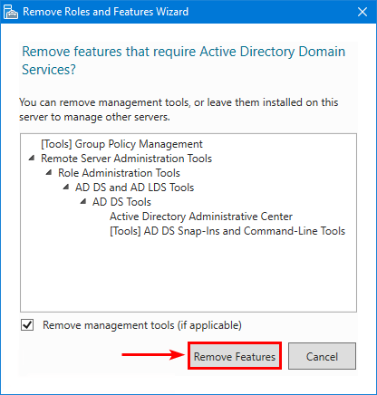Click the 'Remove management tools (if applicable)' label

142,325
